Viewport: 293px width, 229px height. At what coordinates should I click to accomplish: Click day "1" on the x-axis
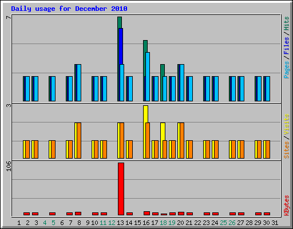pyautogui.click(x=19, y=223)
